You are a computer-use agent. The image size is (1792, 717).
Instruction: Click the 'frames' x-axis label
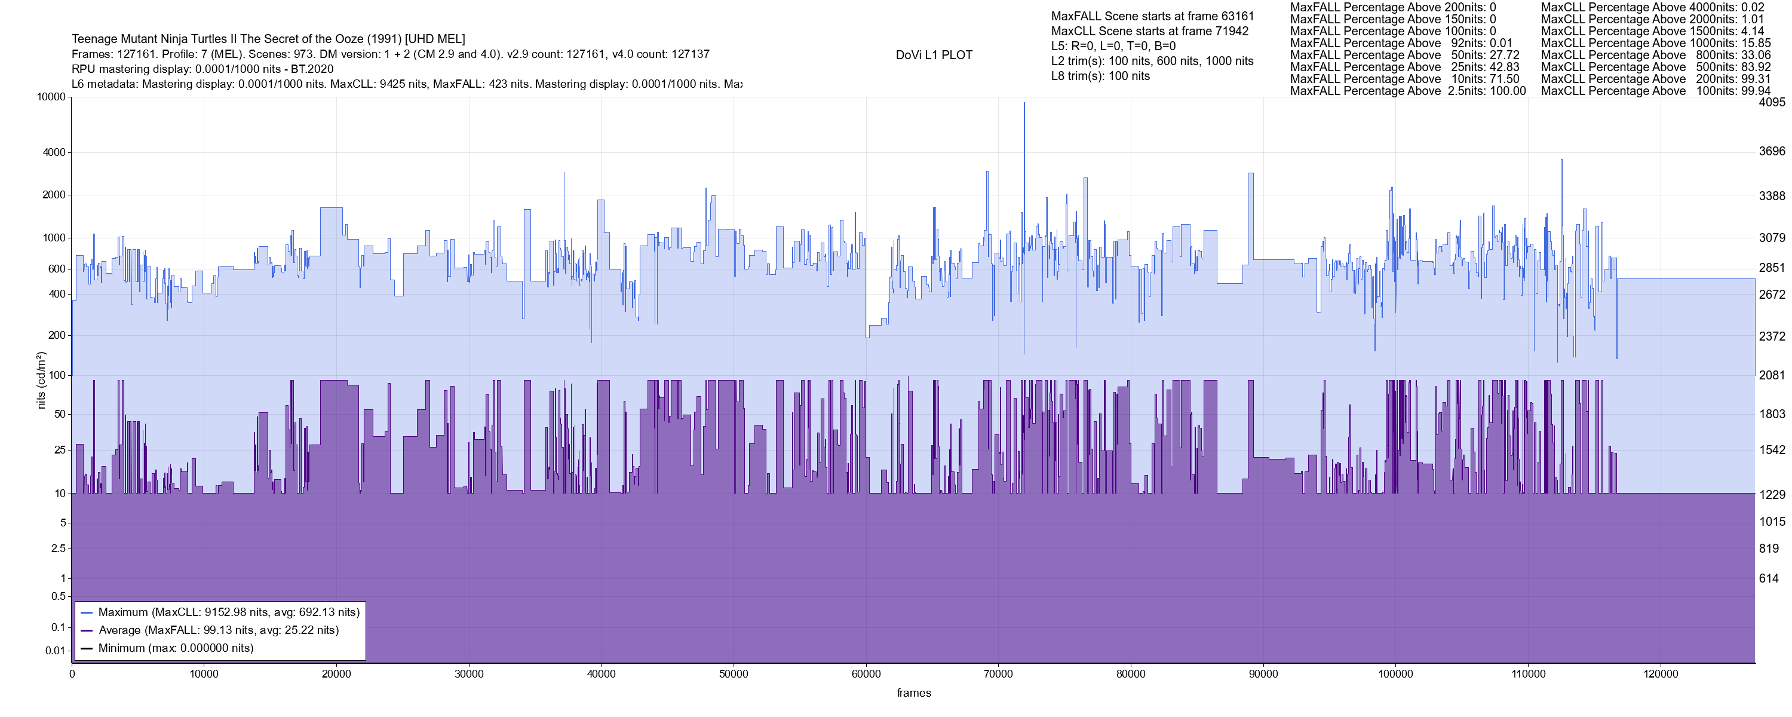913,693
